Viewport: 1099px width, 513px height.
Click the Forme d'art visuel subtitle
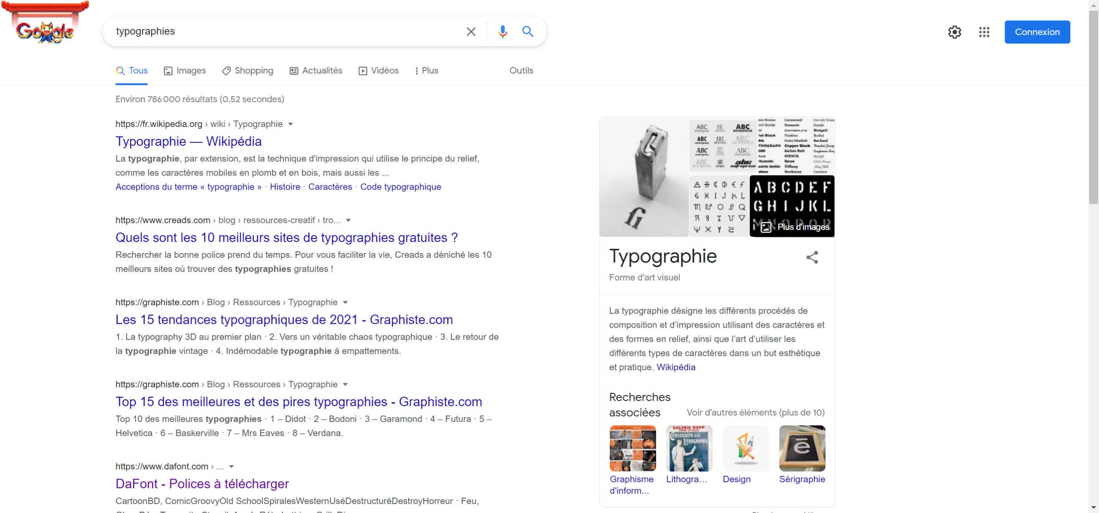(644, 278)
